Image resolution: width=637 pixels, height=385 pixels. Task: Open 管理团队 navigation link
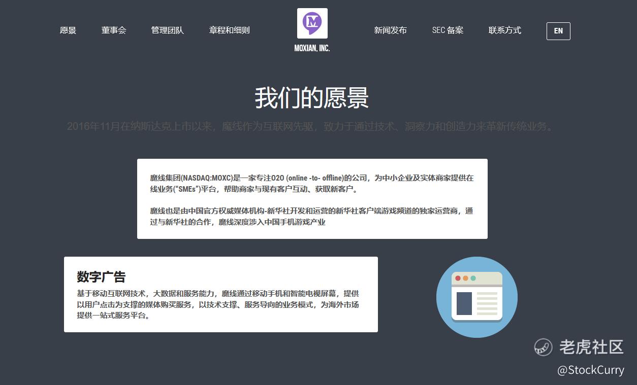tap(168, 30)
